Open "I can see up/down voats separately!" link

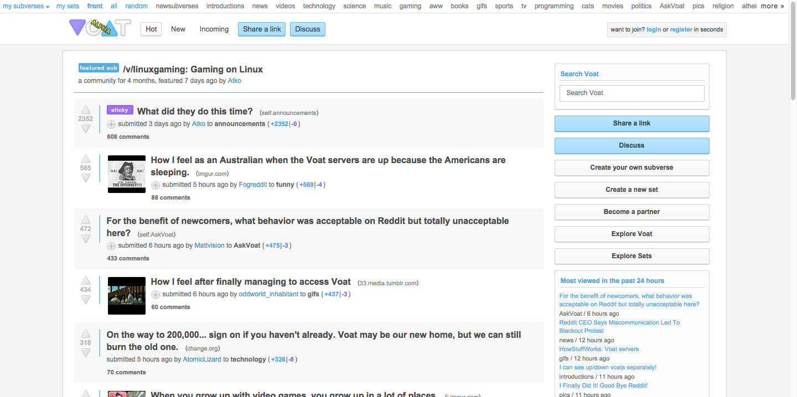point(608,367)
